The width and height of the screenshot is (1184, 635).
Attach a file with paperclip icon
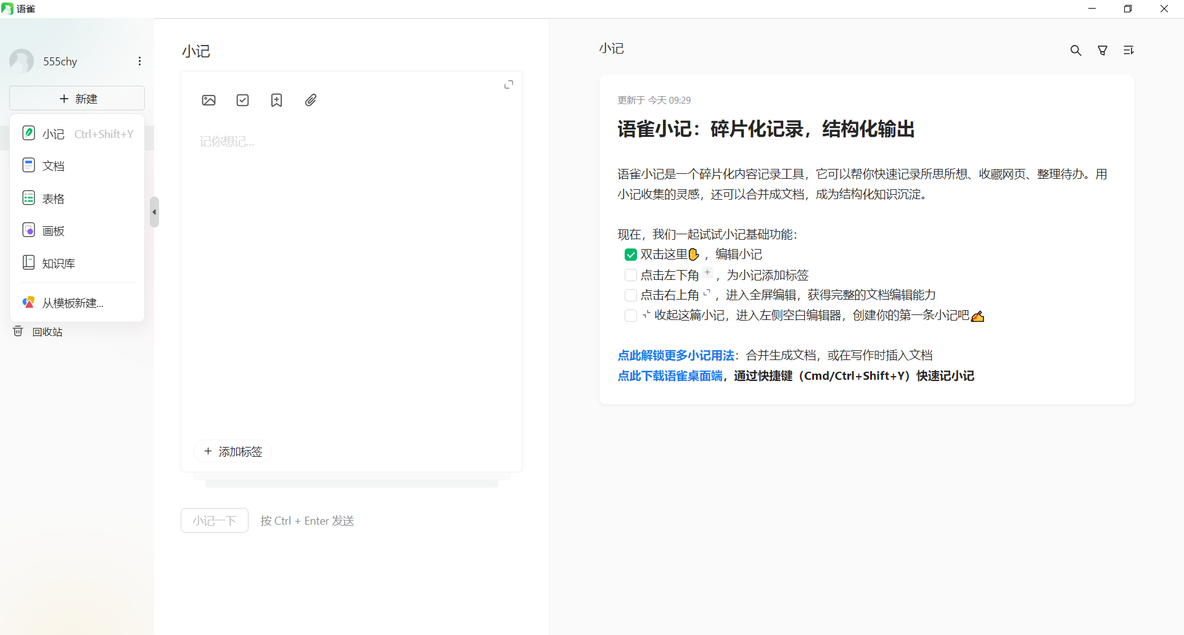tap(311, 100)
